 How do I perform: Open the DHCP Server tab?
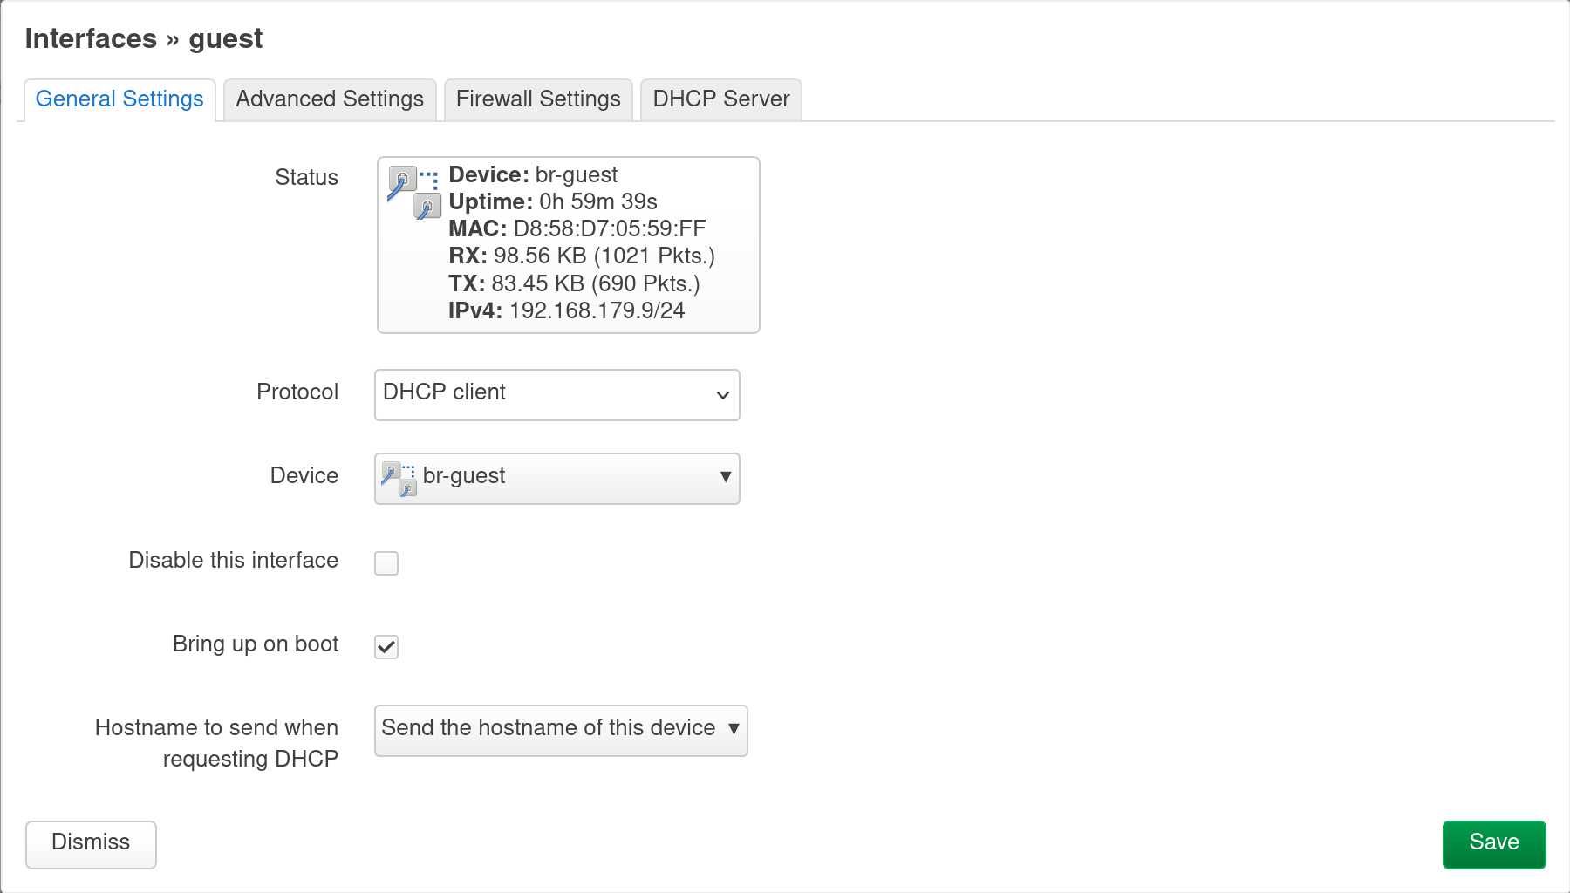click(x=720, y=99)
